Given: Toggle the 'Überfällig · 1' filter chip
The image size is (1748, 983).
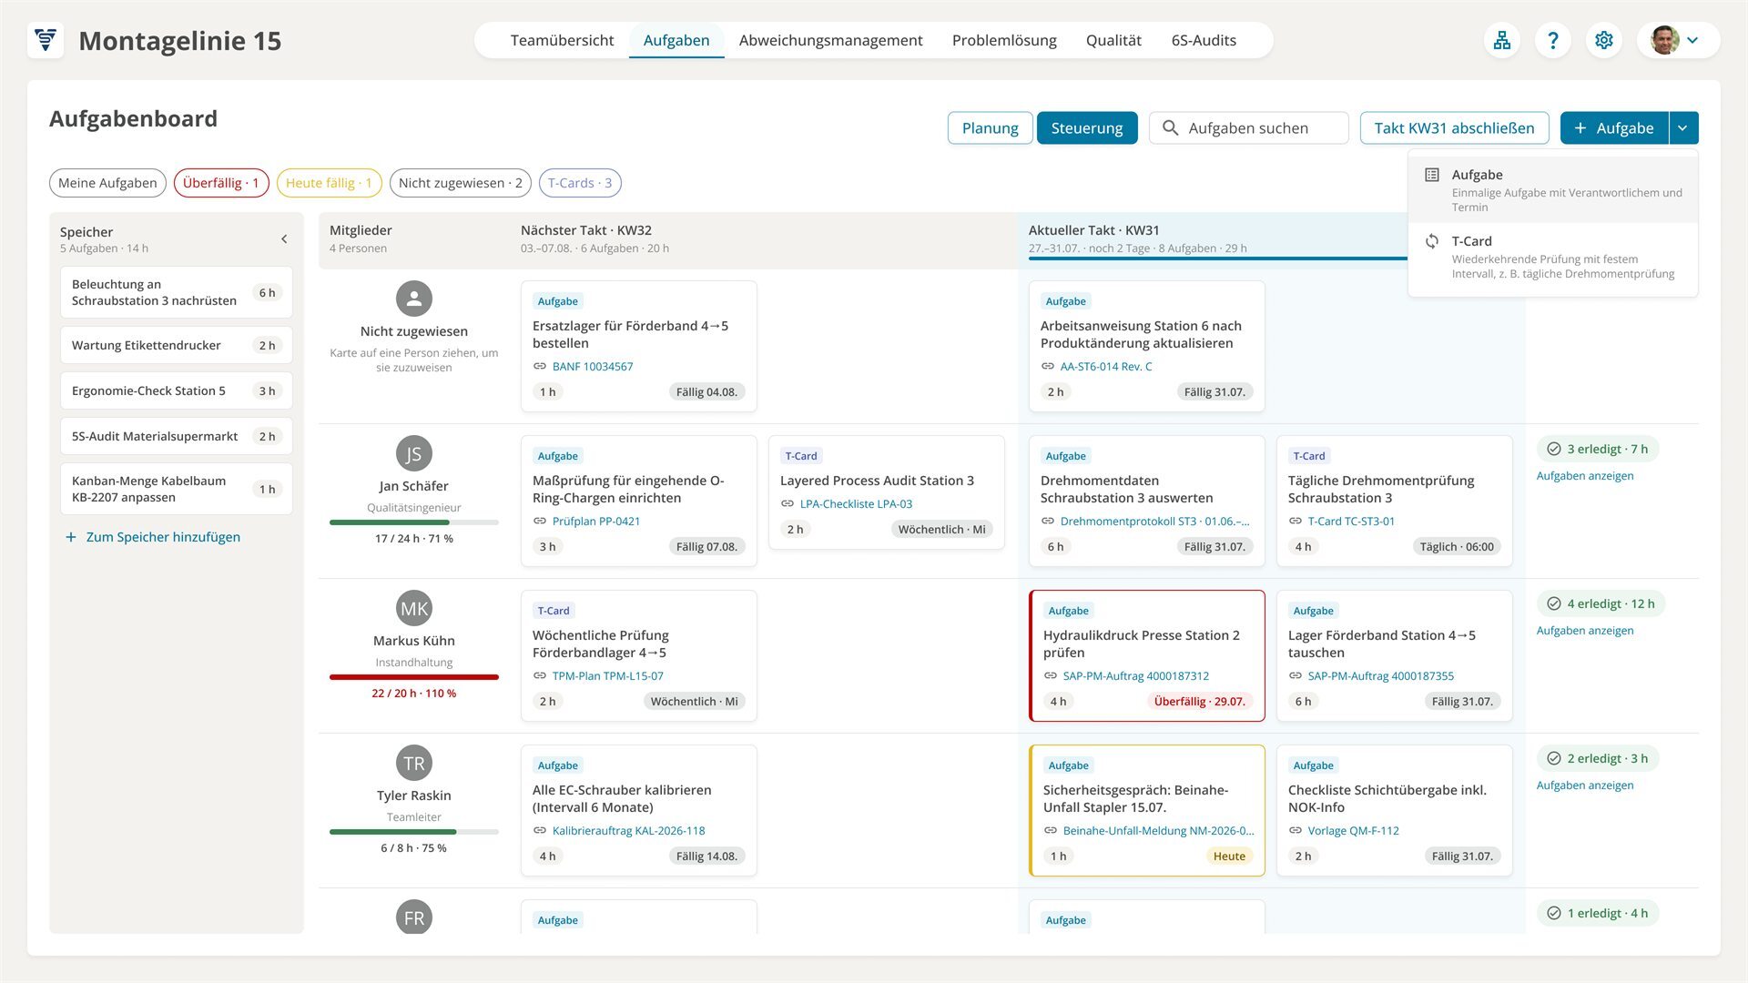Looking at the screenshot, I should (x=221, y=183).
